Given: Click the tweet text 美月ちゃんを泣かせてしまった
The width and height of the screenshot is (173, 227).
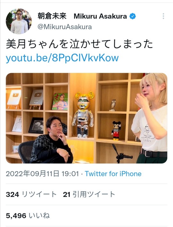Looking at the screenshot, I should 79,44.
